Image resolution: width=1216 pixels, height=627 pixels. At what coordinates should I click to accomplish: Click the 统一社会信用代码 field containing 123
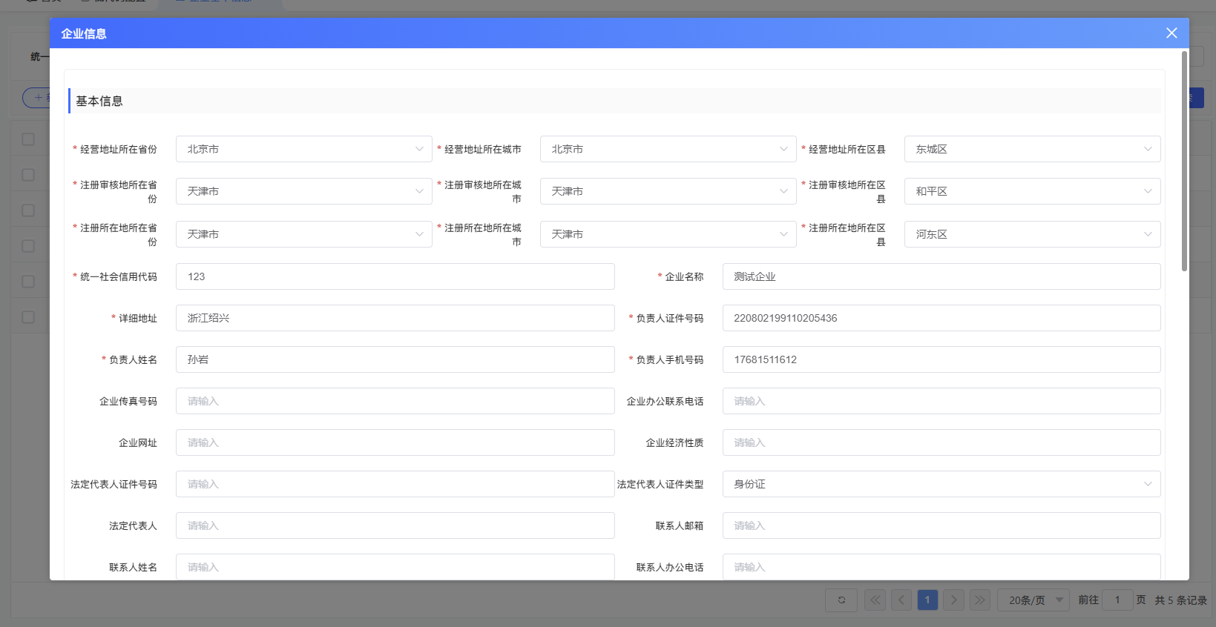click(x=395, y=276)
